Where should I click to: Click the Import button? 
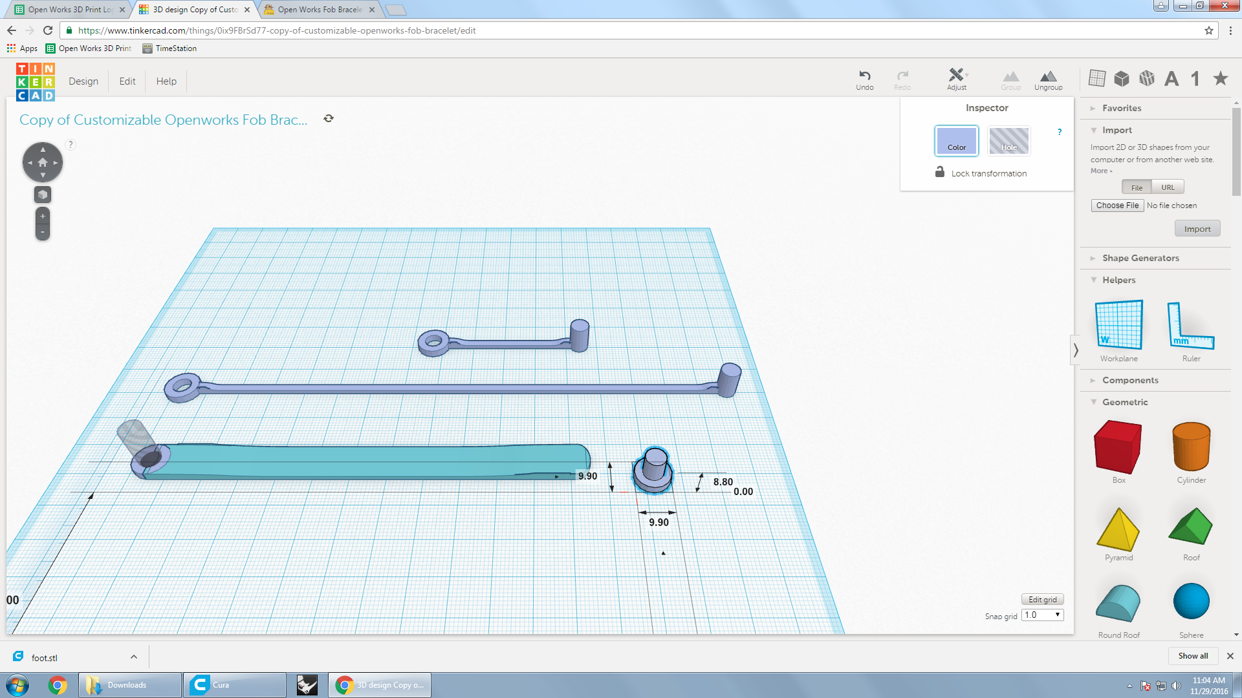tap(1197, 229)
